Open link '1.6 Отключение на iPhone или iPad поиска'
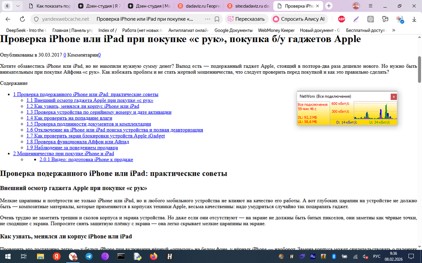The image size is (422, 263). 115,130
